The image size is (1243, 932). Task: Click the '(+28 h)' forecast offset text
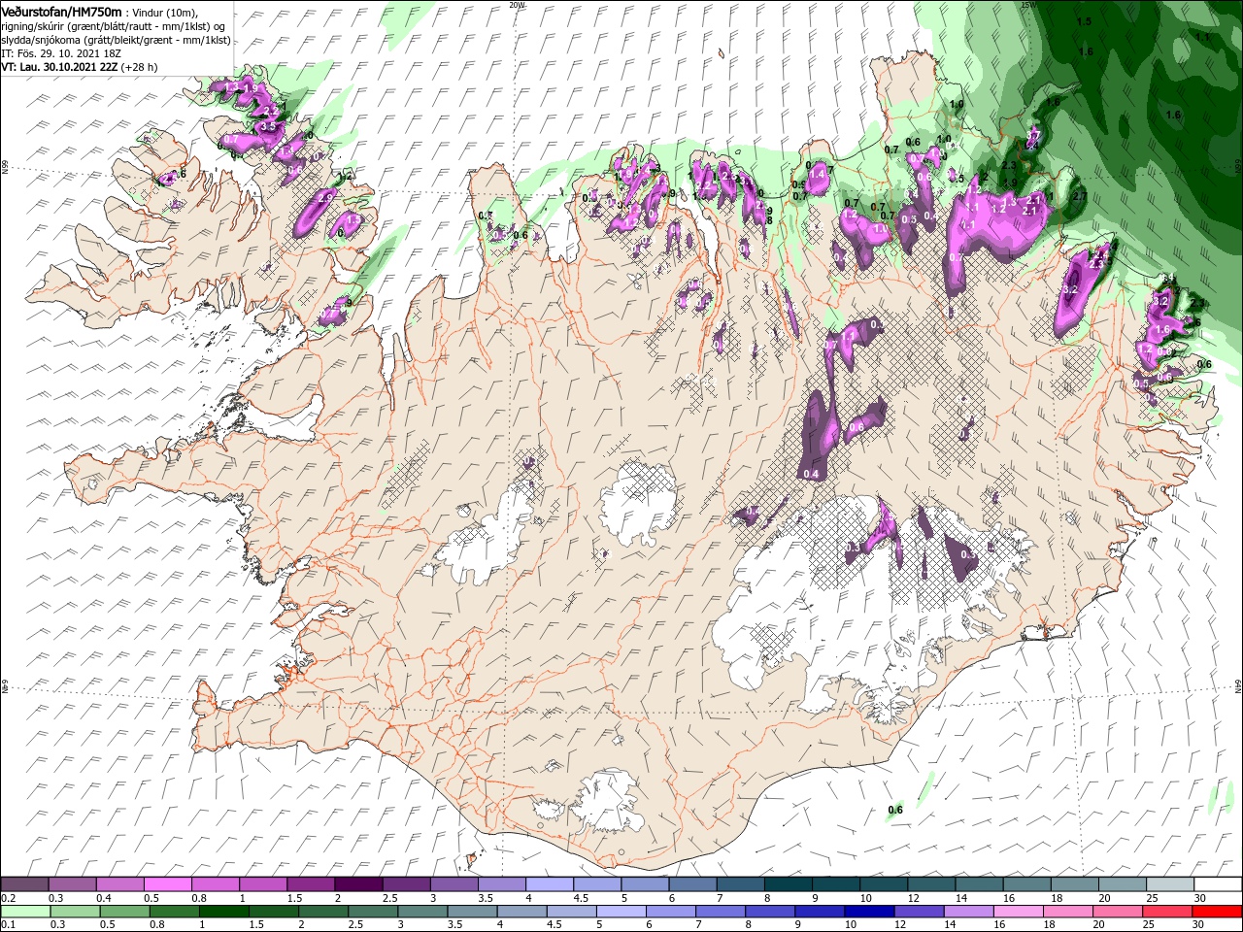coord(140,67)
